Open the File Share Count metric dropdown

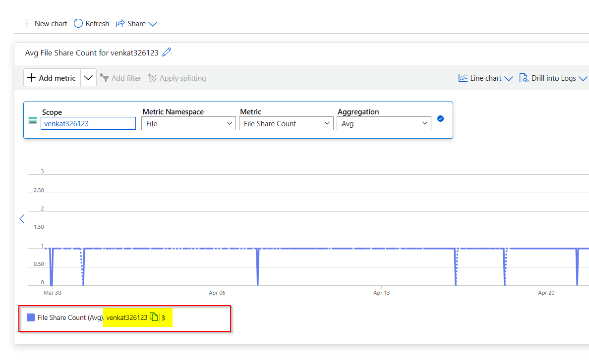pyautogui.click(x=286, y=123)
